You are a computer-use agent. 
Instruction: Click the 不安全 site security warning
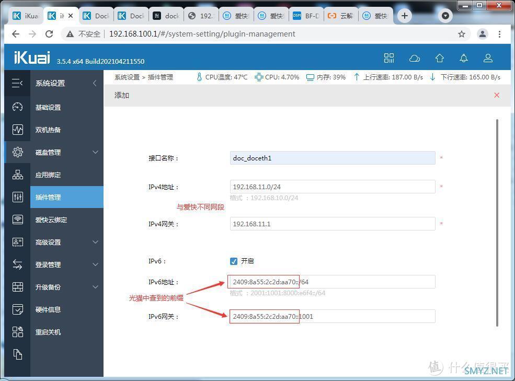point(84,34)
